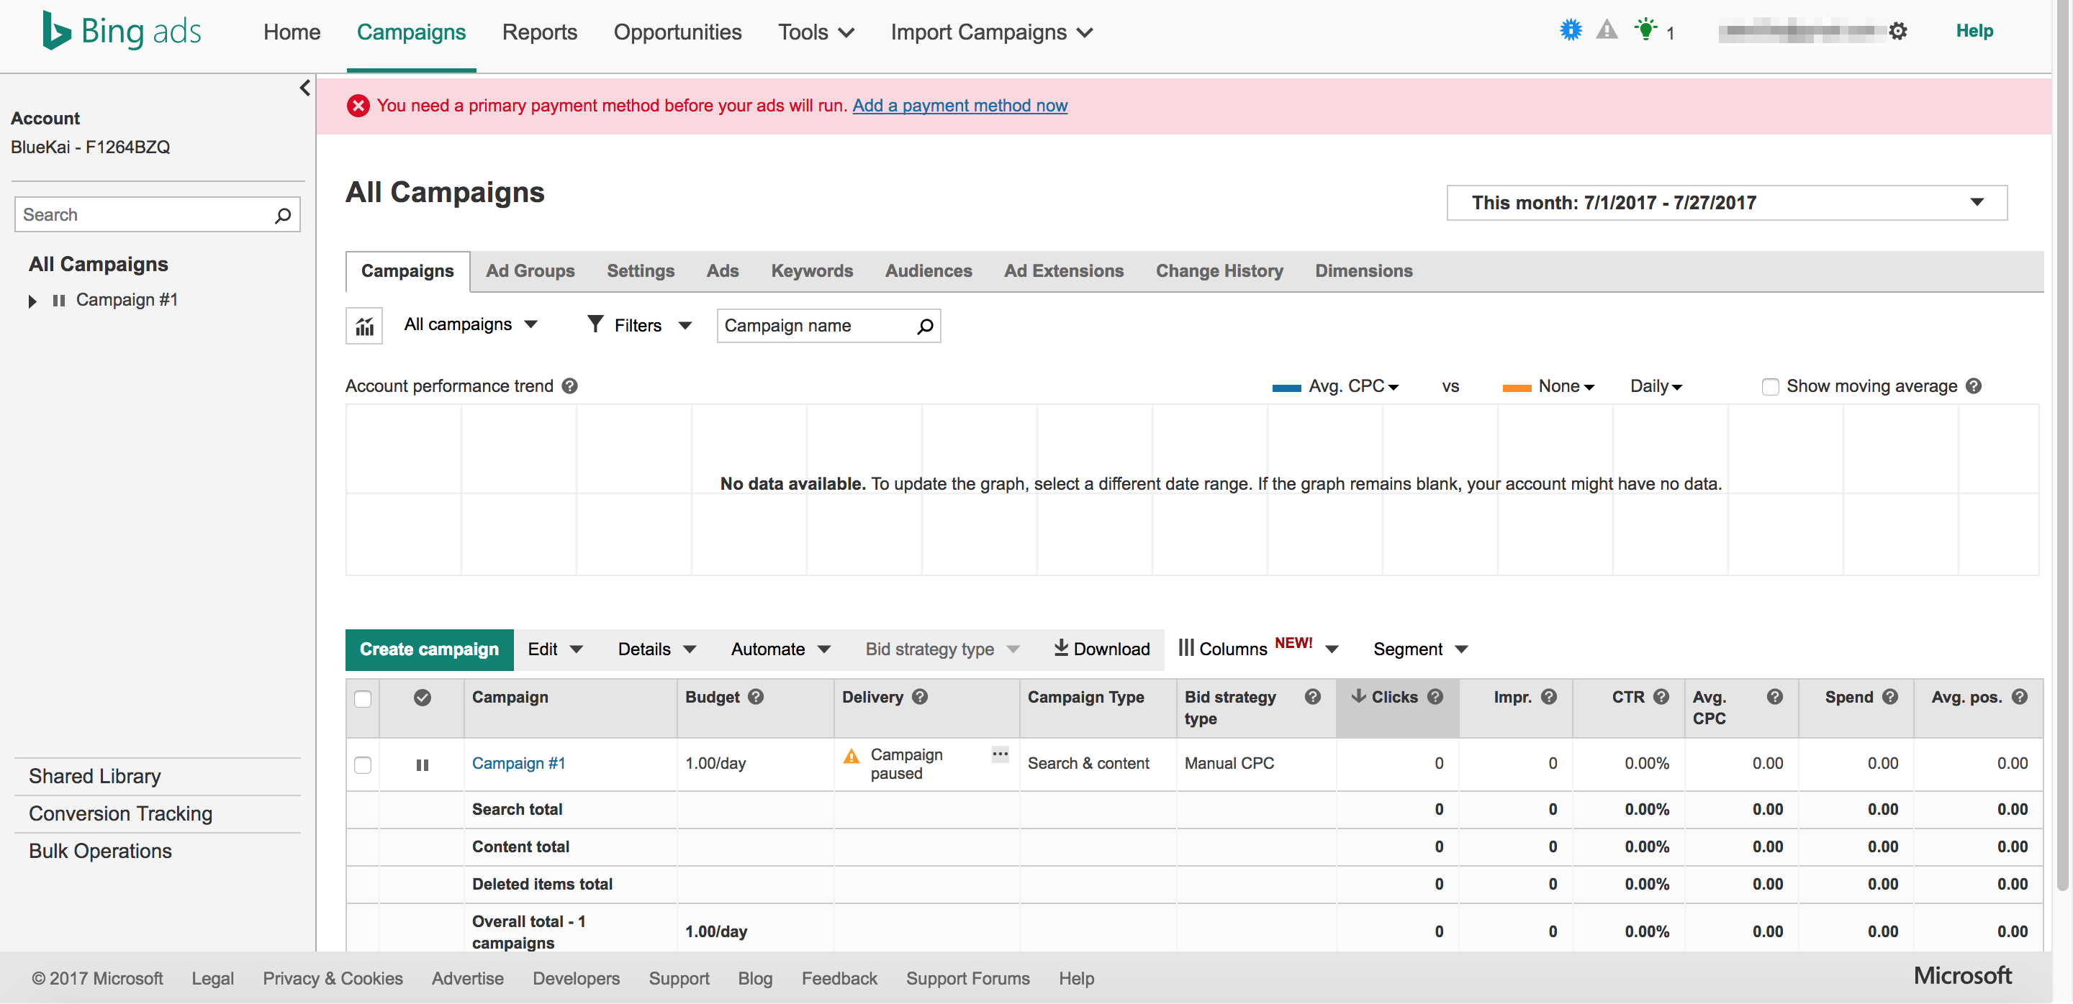Collapse the left navigation pane arrow

click(x=305, y=88)
